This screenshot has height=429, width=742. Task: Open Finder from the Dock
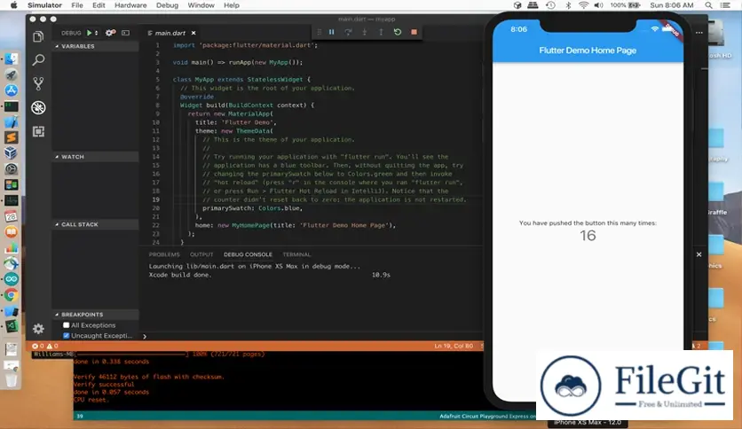pyautogui.click(x=12, y=59)
